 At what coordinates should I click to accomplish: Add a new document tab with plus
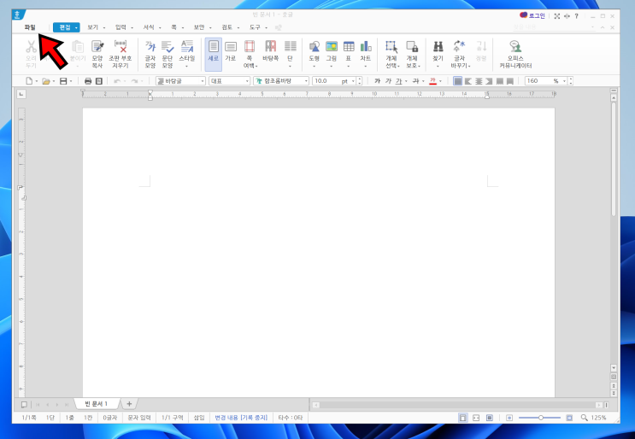pyautogui.click(x=129, y=404)
